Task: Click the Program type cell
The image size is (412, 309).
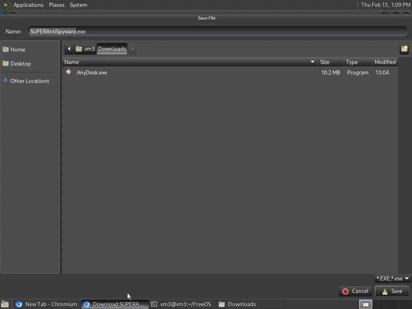Action: tap(358, 72)
